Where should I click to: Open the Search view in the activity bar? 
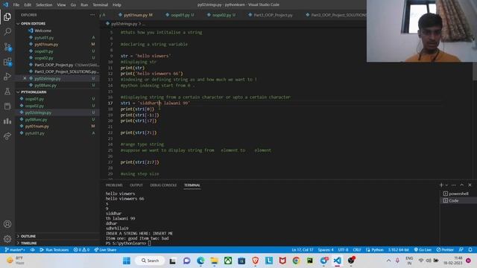pyautogui.click(x=7, y=31)
